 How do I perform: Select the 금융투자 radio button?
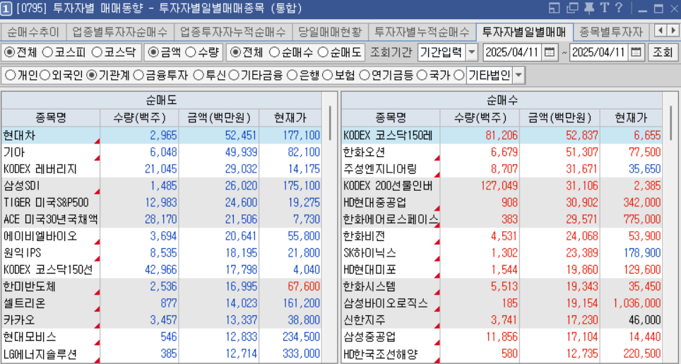(x=138, y=76)
